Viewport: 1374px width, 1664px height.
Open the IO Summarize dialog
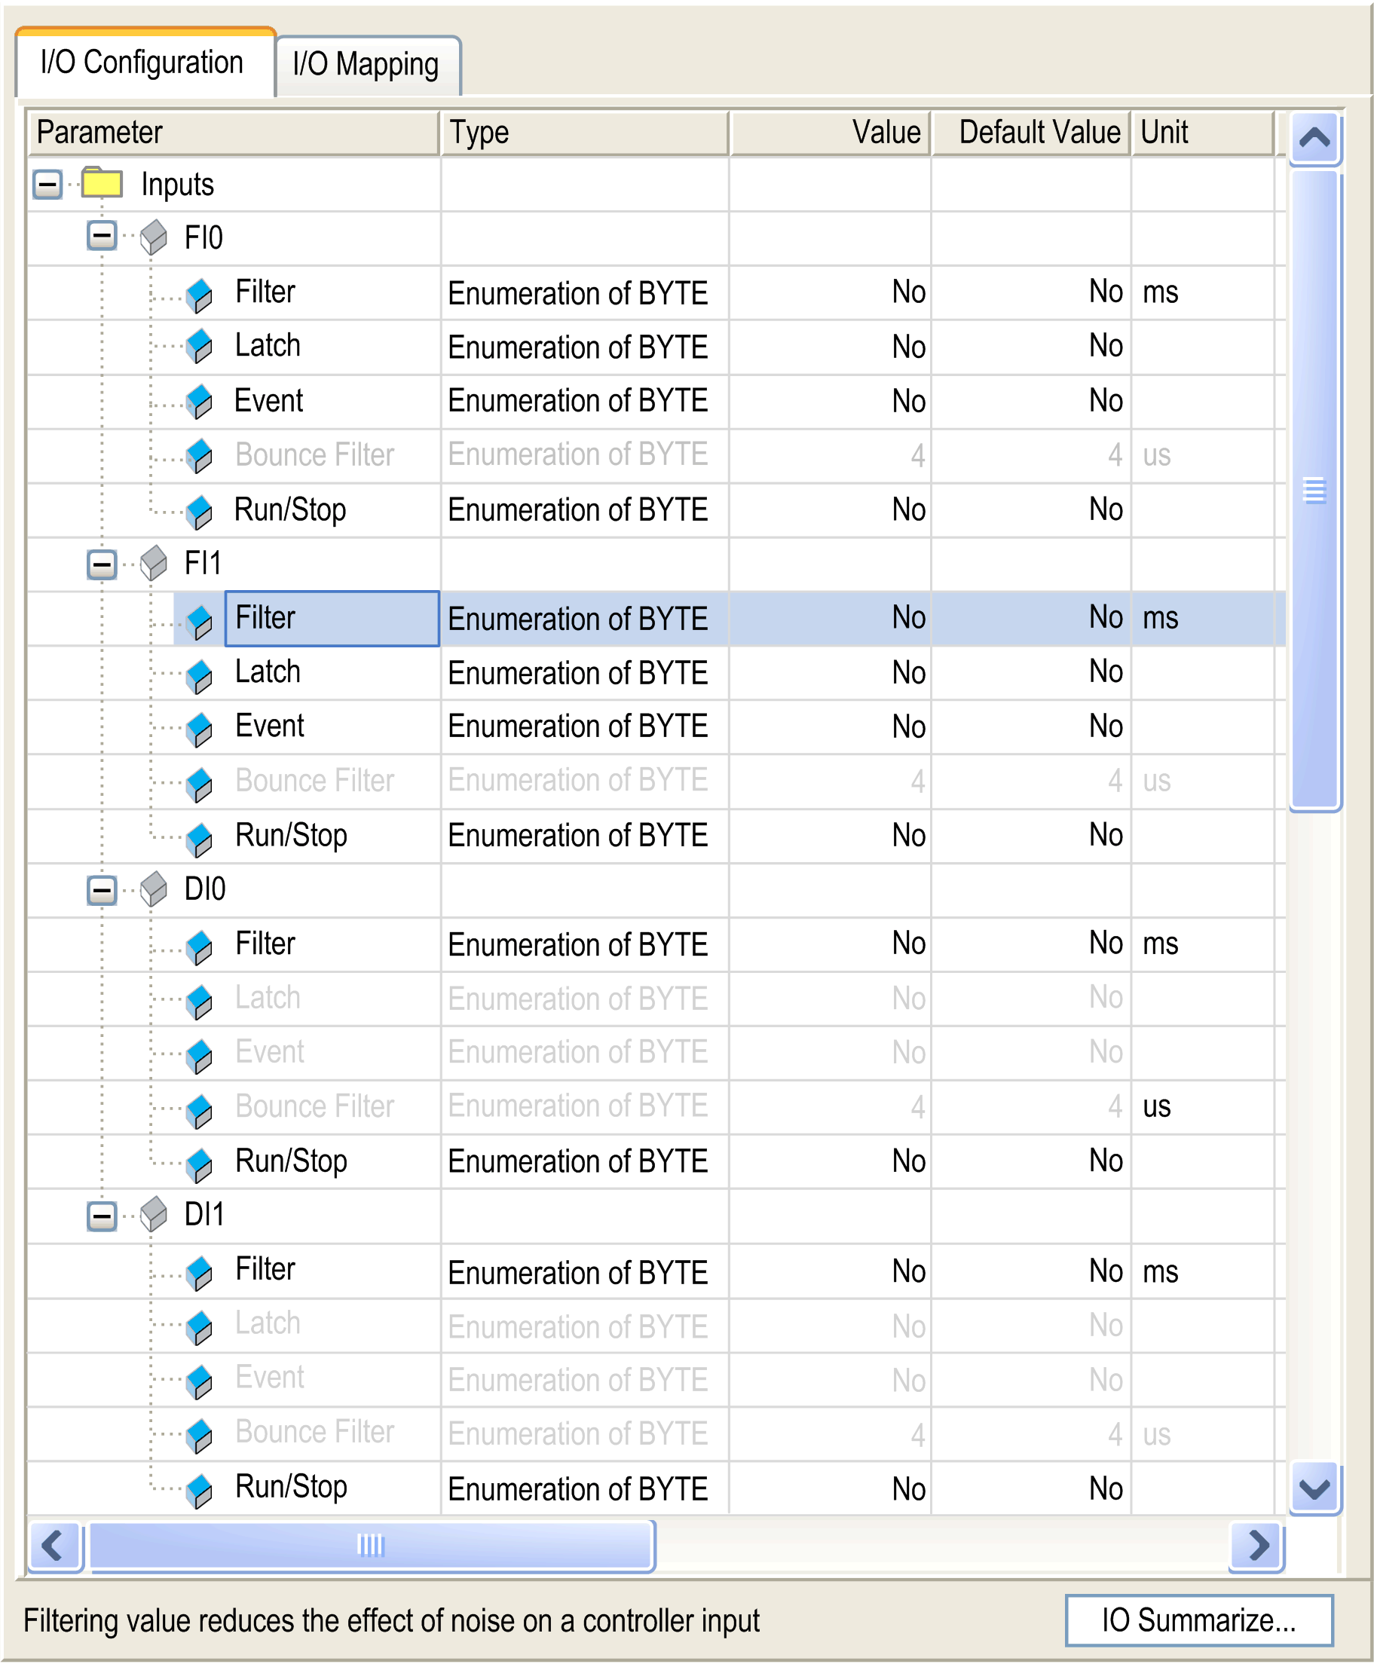1198,1620
